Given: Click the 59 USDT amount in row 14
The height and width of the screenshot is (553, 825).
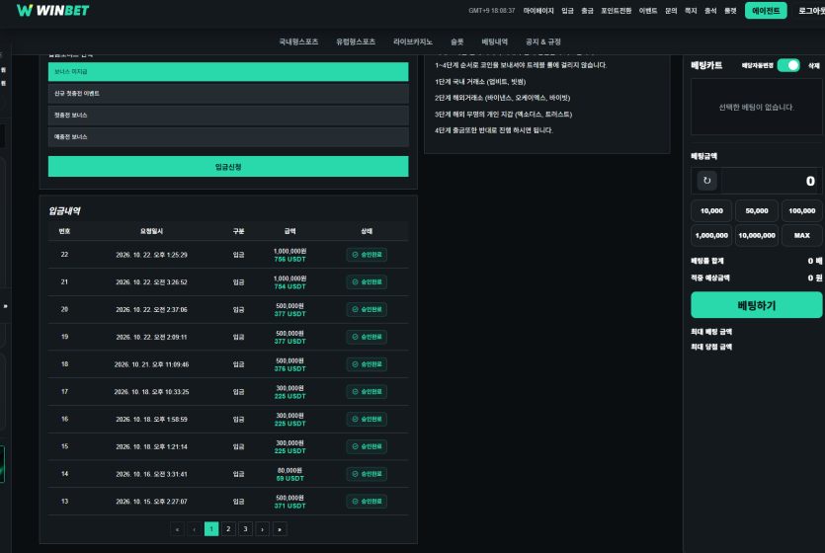Looking at the screenshot, I should (289, 478).
